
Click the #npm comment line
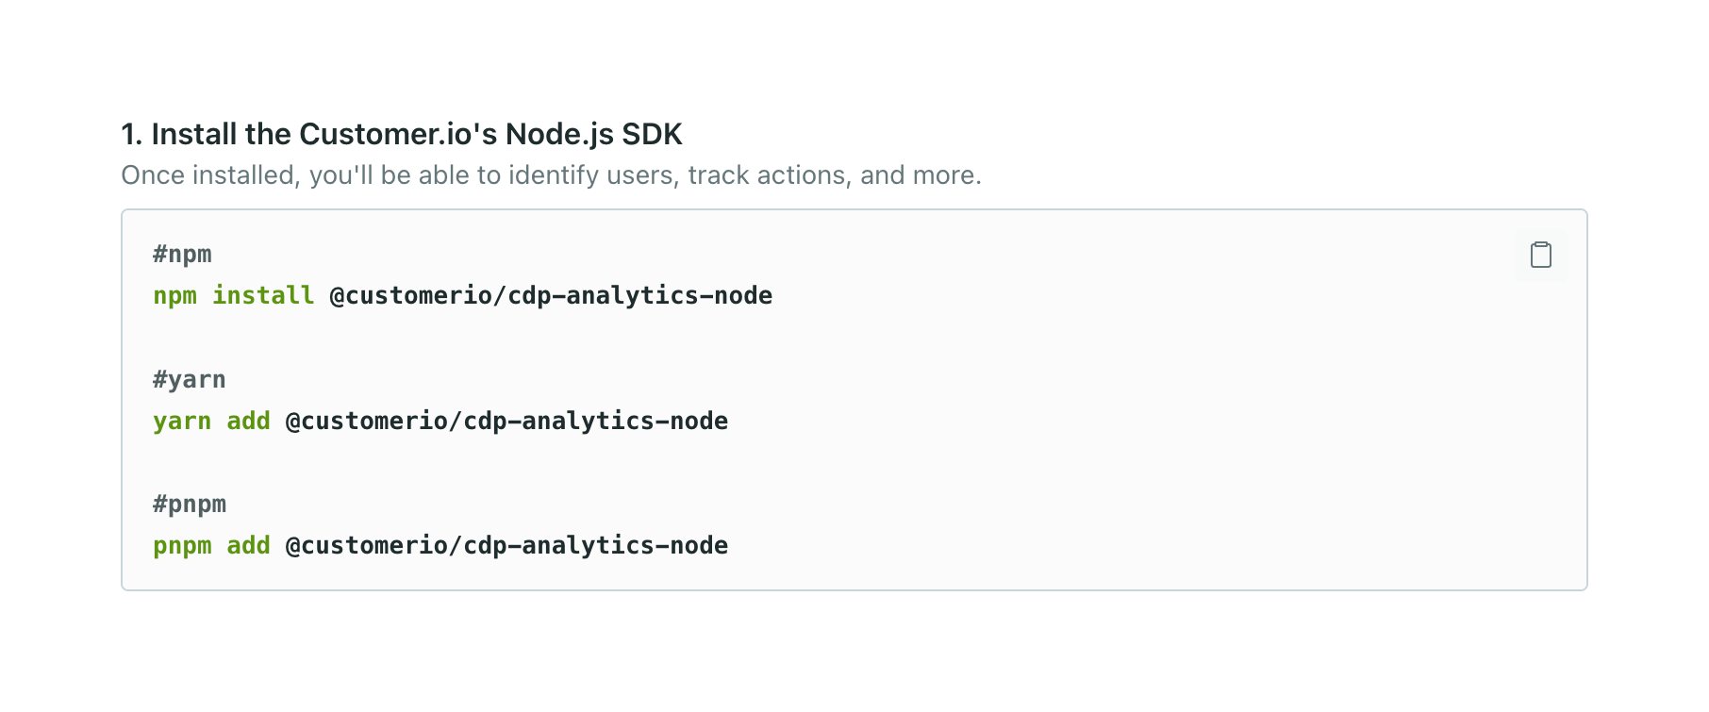[x=182, y=255]
